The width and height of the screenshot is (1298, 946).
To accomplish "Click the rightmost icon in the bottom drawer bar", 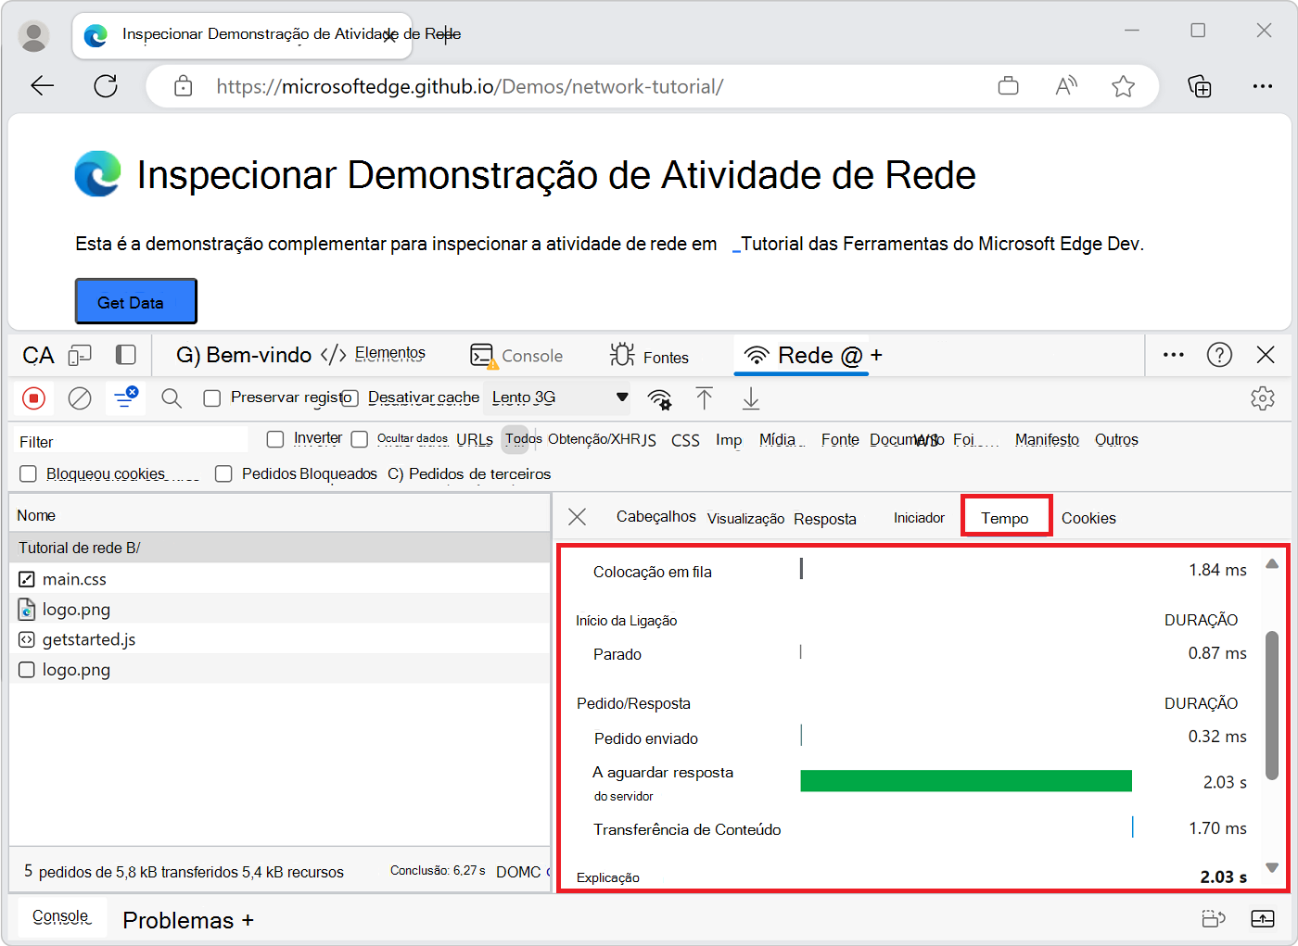I will coord(1263,918).
